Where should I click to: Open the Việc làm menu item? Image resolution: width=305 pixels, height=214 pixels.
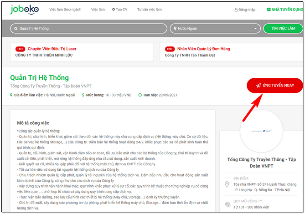tap(98, 10)
